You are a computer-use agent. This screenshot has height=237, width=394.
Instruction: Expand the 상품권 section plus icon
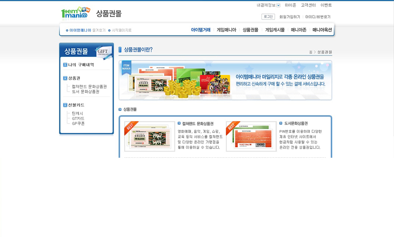coord(65,78)
